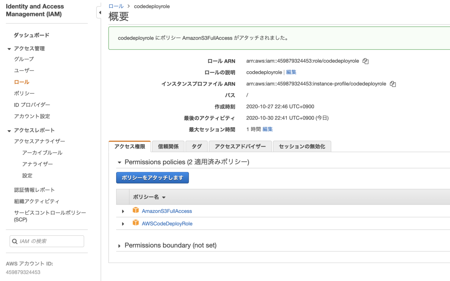Collapse the IAM sidebar with the arrow handle
The image size is (450, 281).
point(99,12)
